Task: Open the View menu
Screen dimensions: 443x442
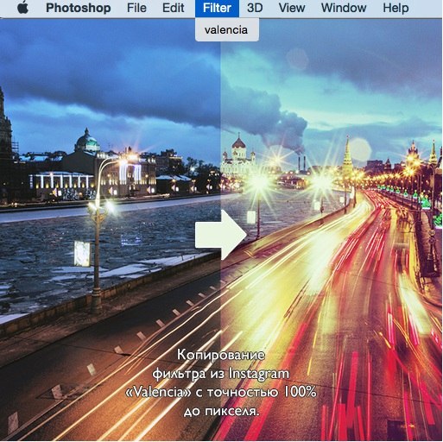Action: click(292, 8)
